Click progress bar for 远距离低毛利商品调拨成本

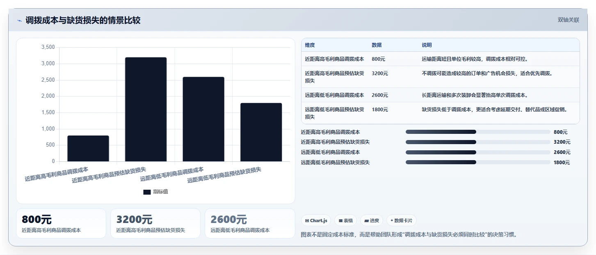(478, 152)
